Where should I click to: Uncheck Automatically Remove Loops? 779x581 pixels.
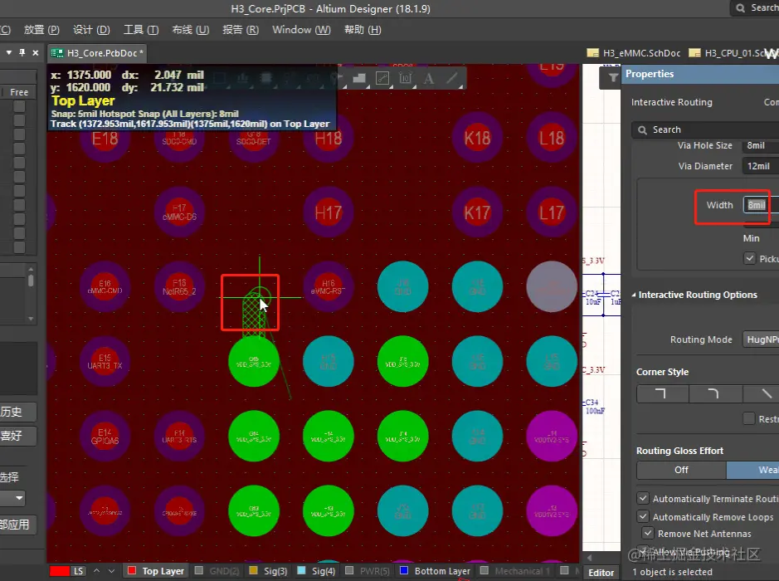(643, 516)
